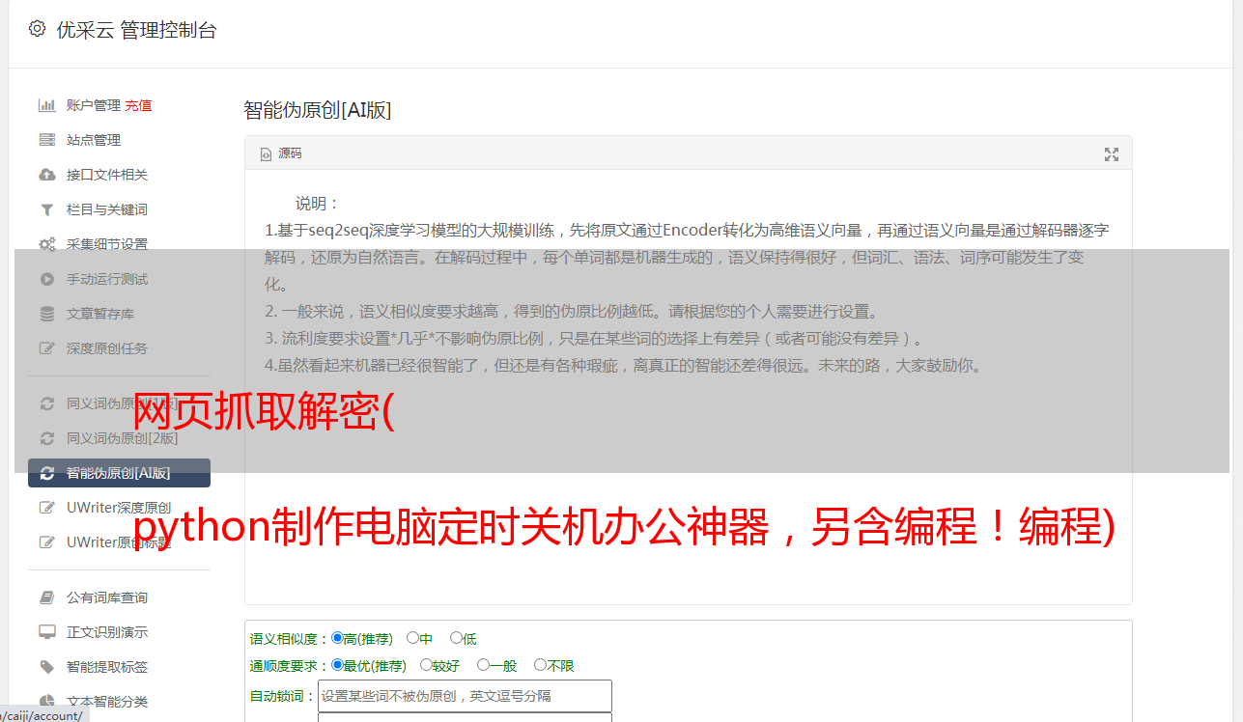Click the database icon for 文章暂存库

(46, 314)
